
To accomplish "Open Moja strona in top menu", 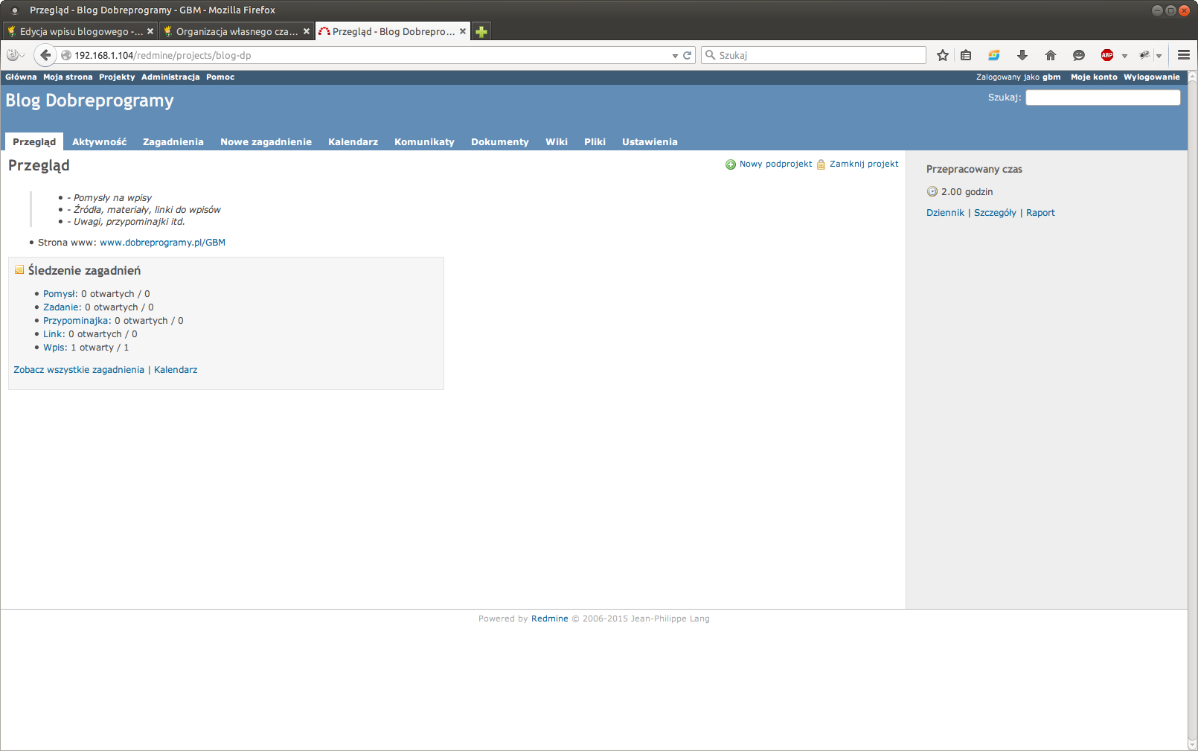I will pos(68,77).
